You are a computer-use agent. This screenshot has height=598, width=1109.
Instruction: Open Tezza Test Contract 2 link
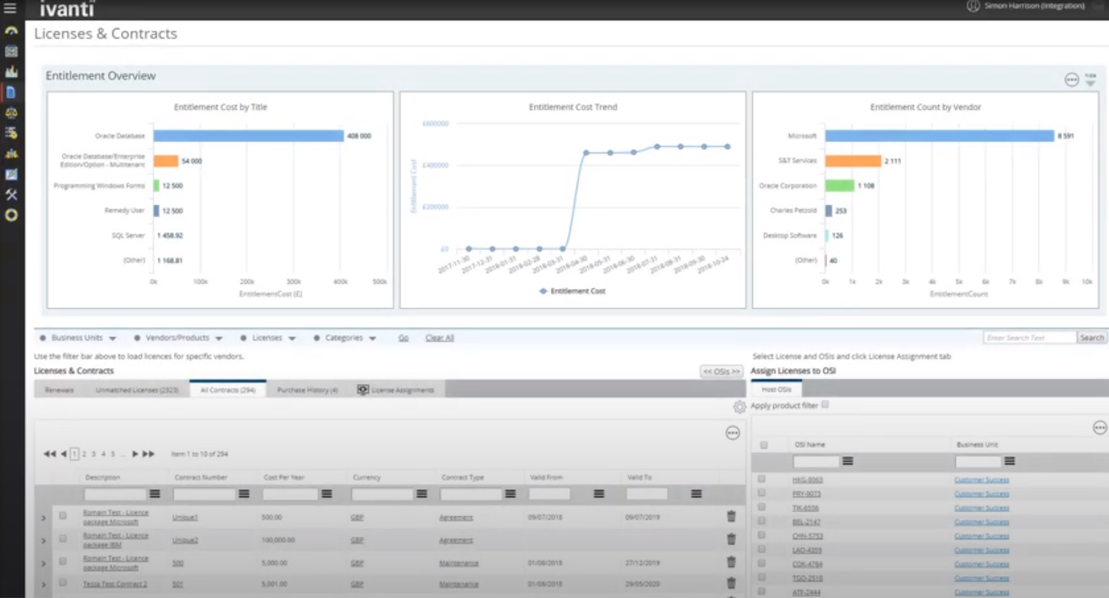pos(115,584)
